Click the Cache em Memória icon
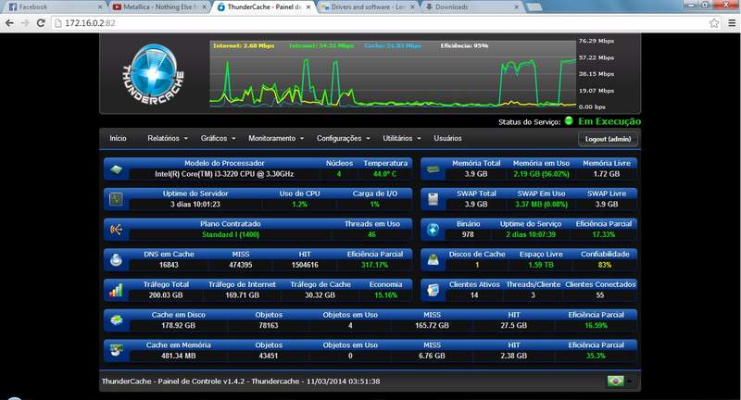Screen dimensions: 741x400 116,350
